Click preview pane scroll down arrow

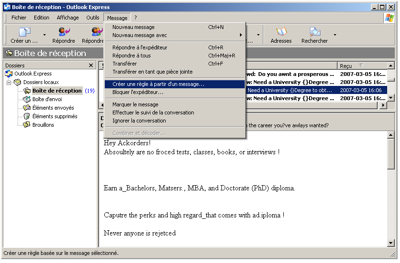point(390,243)
